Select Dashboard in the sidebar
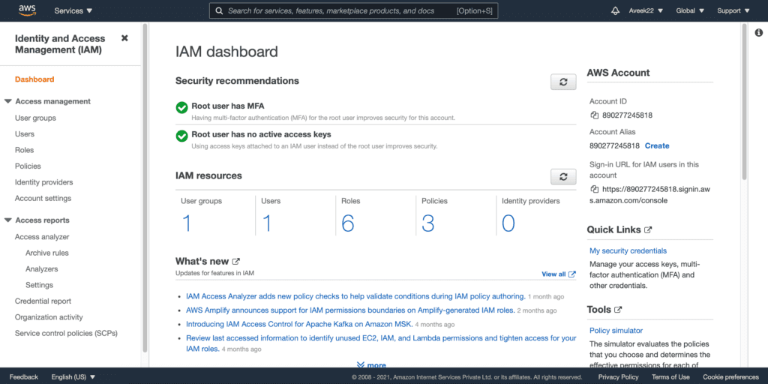768x384 pixels. pyautogui.click(x=34, y=79)
